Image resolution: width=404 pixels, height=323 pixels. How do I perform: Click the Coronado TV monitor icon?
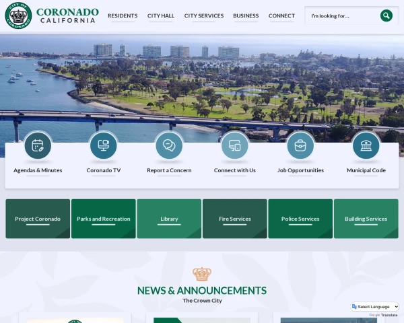pyautogui.click(x=103, y=145)
